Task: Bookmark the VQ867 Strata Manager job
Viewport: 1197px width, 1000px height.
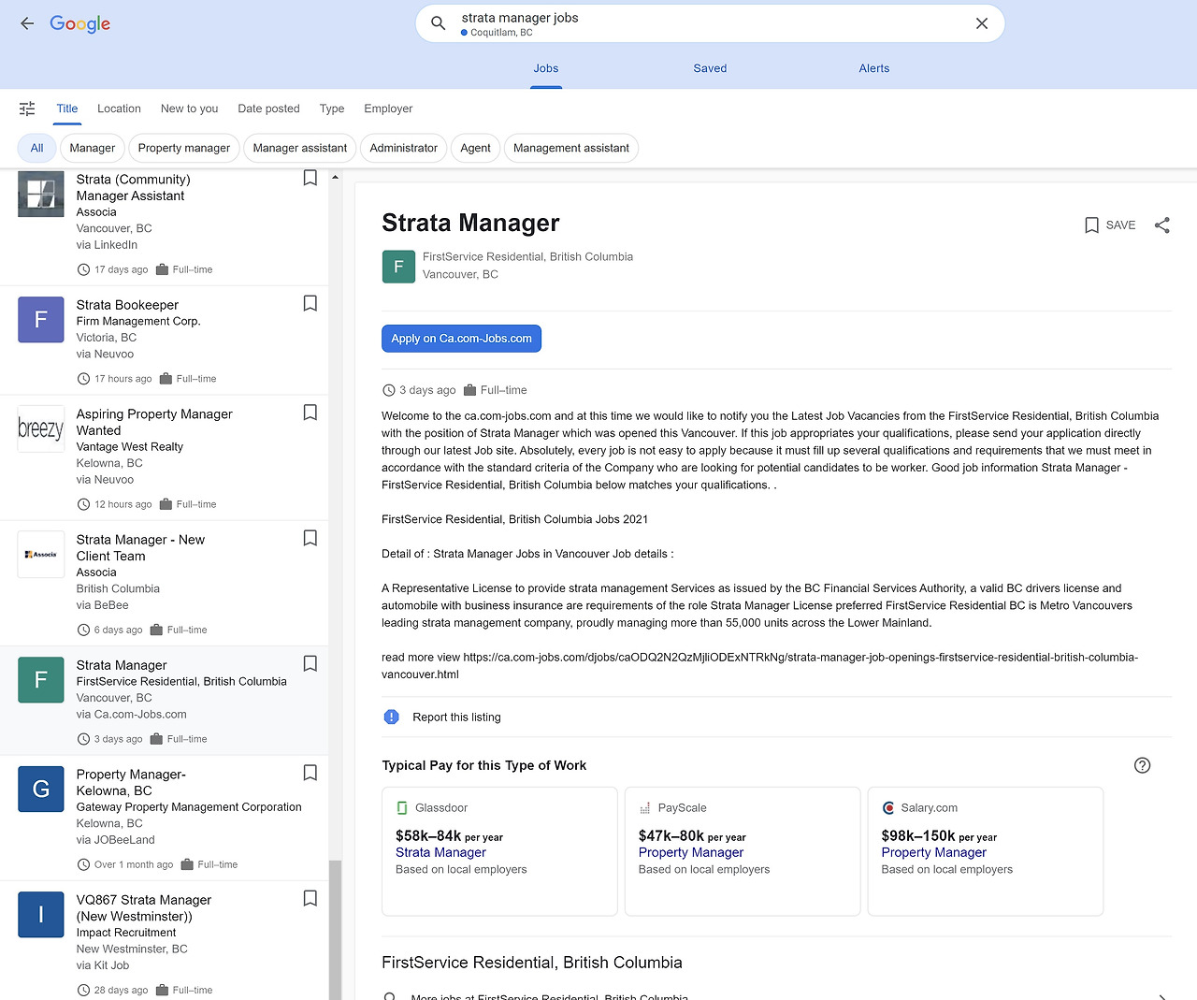Action: 310,898
